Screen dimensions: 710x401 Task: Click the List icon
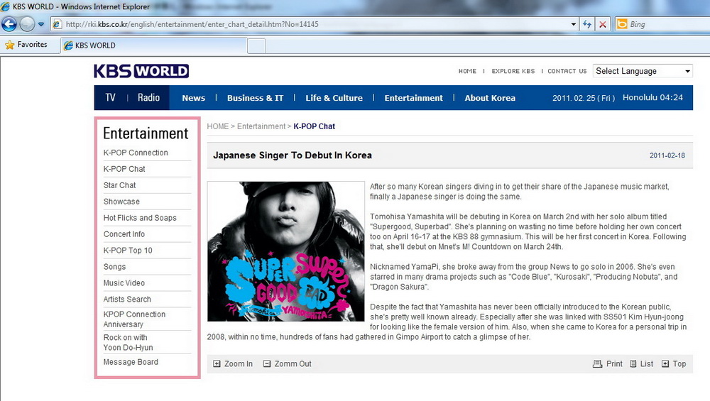633,364
